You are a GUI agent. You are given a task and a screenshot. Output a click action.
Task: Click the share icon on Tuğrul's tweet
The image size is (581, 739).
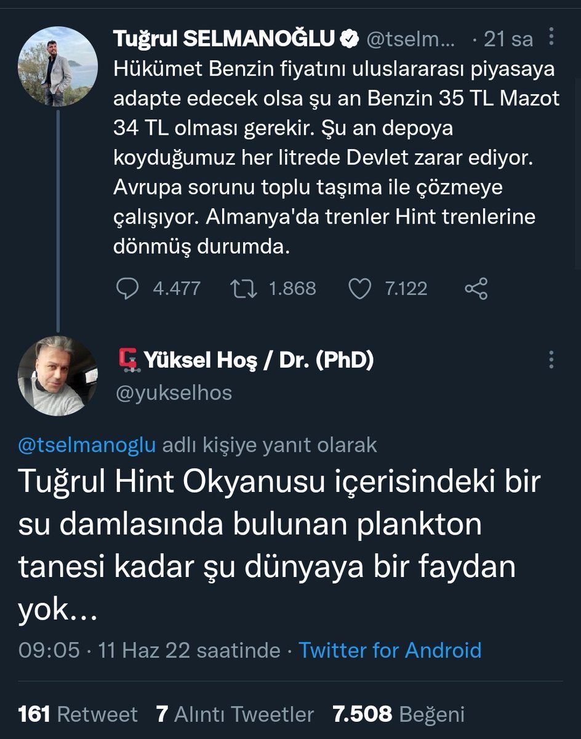[x=476, y=288]
